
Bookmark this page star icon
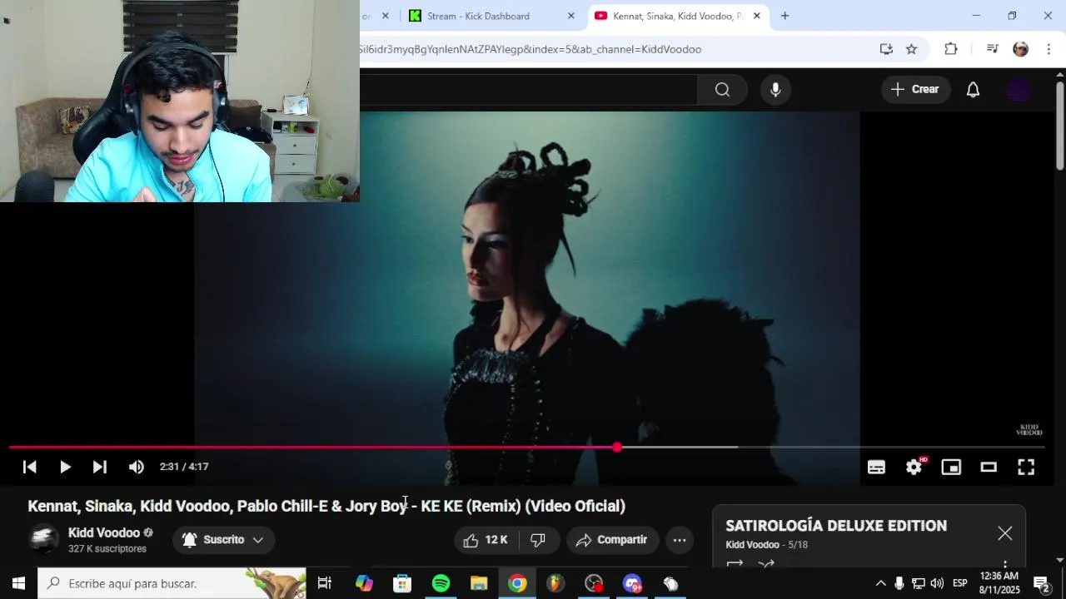(912, 49)
